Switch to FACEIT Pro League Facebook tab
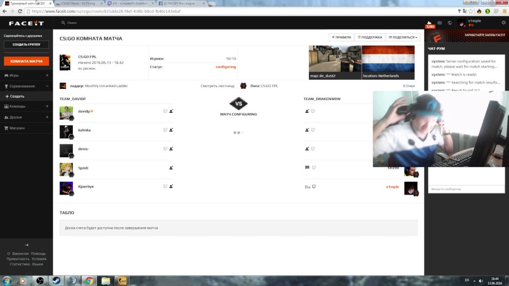 (x=181, y=3)
